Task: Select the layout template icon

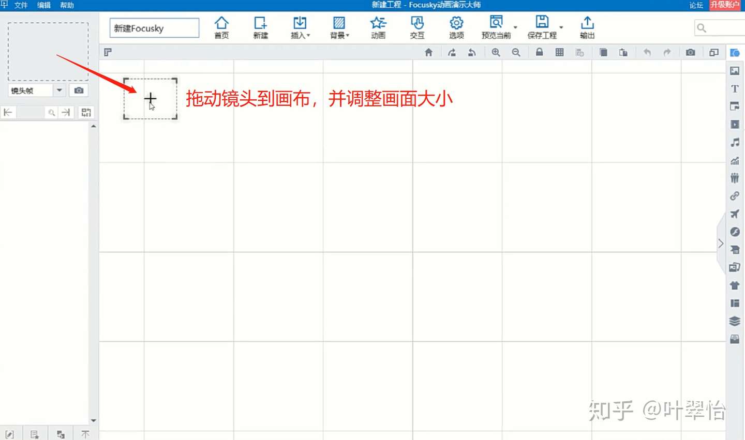Action: click(735, 304)
